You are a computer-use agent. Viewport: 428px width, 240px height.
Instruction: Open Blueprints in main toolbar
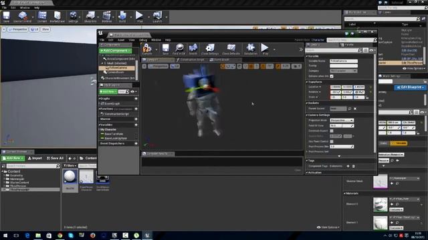(x=90, y=17)
